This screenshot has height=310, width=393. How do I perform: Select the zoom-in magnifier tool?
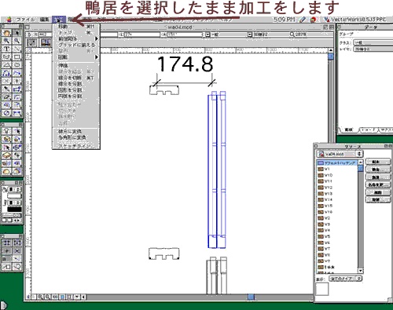pyautogui.click(x=7, y=41)
